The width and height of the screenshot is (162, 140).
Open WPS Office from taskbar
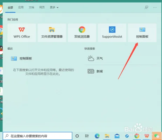tap(147, 136)
